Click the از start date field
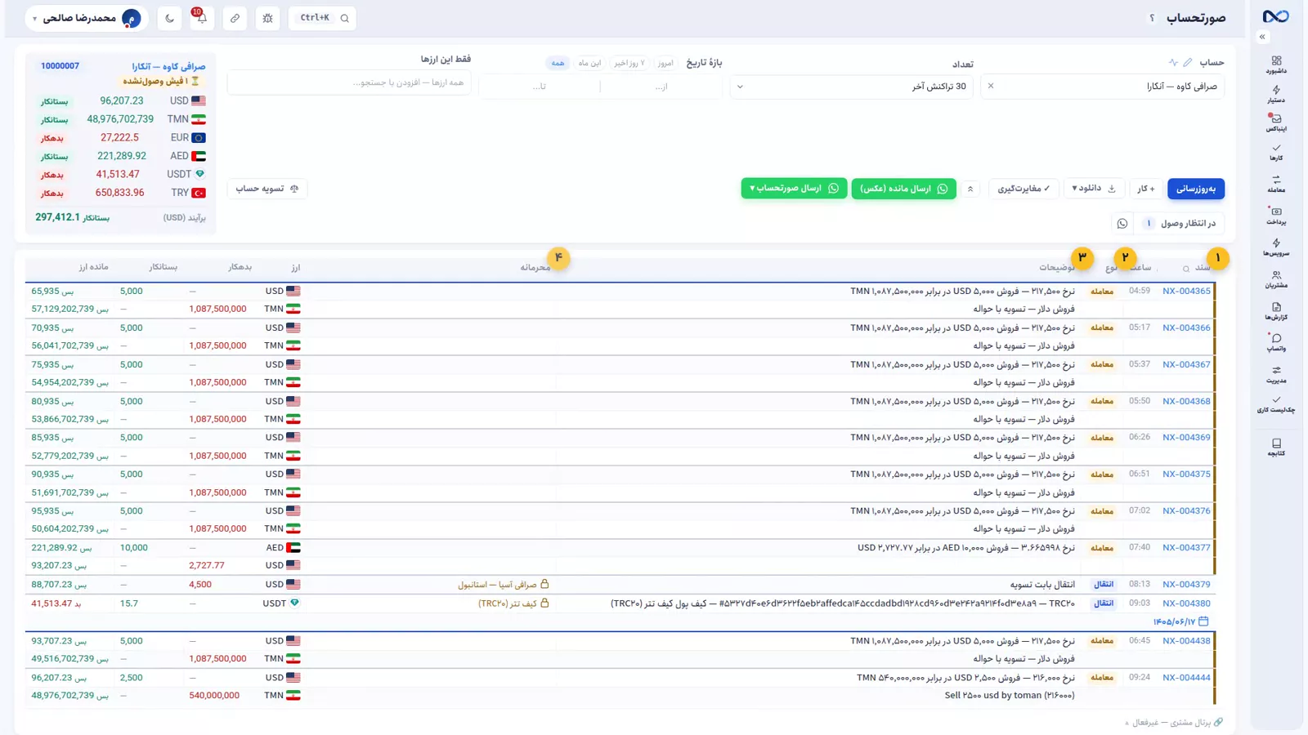Image resolution: width=1308 pixels, height=735 pixels. (x=661, y=86)
